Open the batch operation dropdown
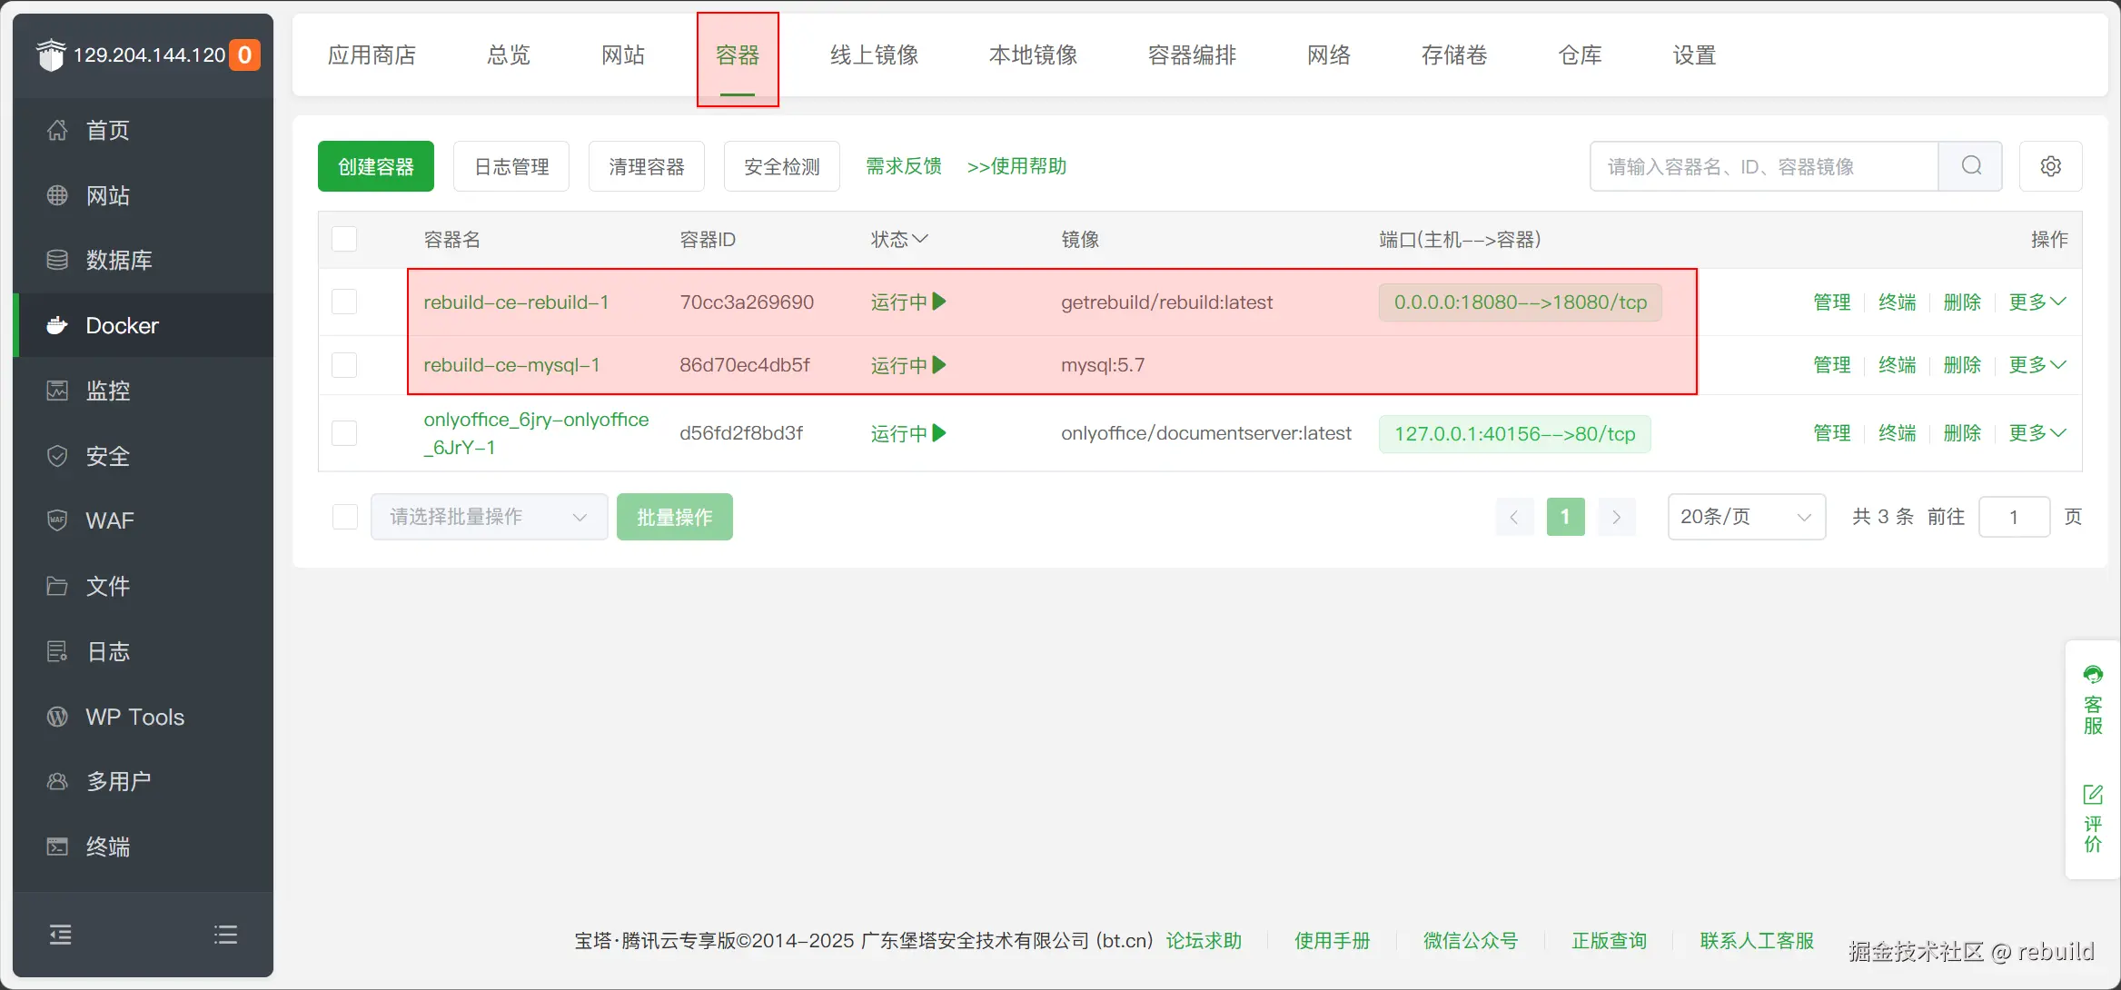Image resolution: width=2121 pixels, height=990 pixels. [489, 517]
